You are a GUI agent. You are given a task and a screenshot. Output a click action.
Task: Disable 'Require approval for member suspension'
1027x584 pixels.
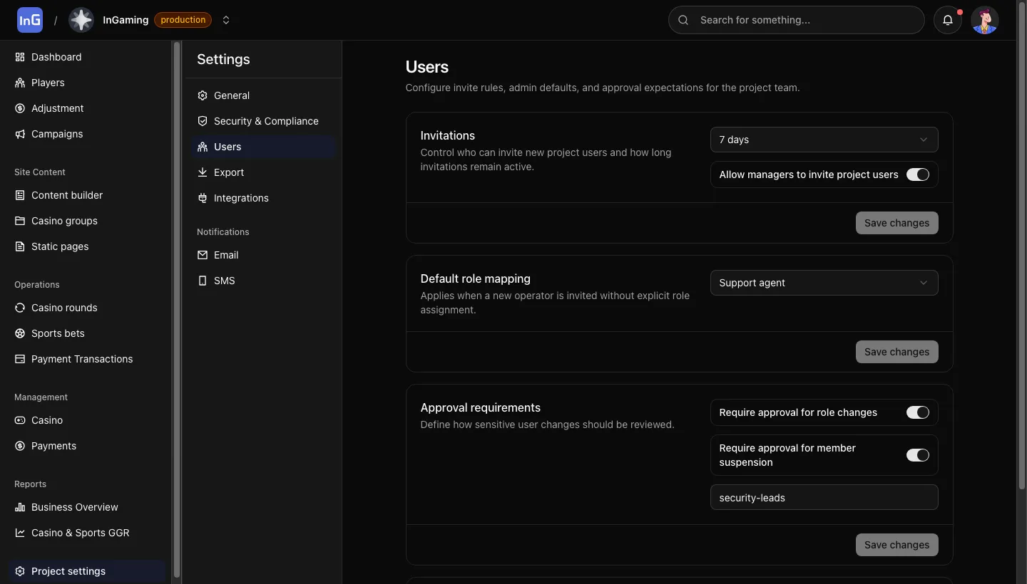[x=918, y=455]
